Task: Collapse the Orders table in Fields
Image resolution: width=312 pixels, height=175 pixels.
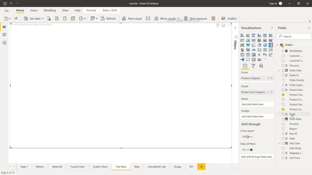Action: pos(277,45)
